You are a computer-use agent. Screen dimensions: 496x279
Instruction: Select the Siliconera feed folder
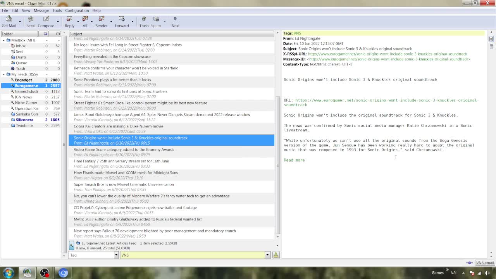pyautogui.click(x=24, y=120)
